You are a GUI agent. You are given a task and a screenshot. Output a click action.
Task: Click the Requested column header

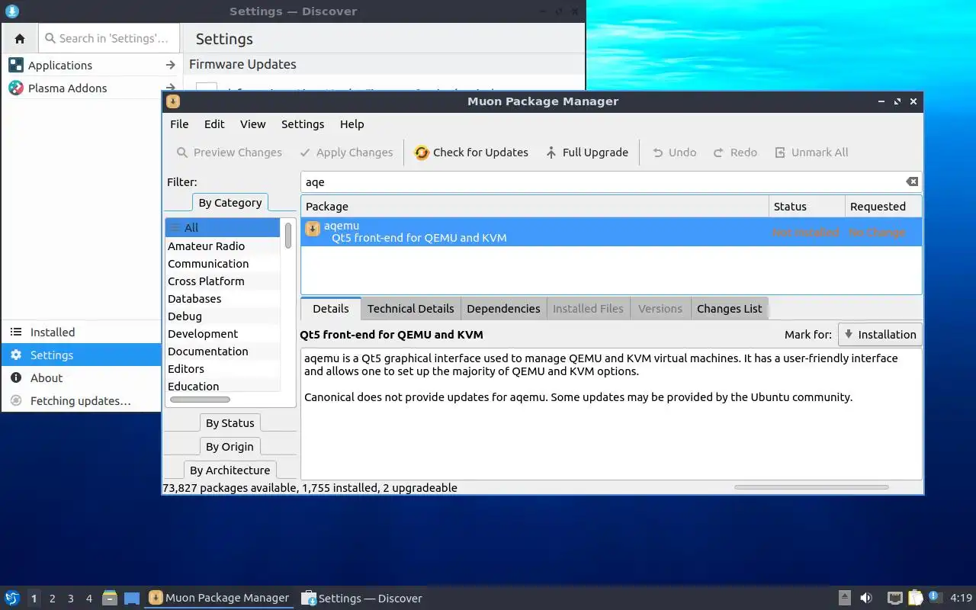pyautogui.click(x=884, y=207)
